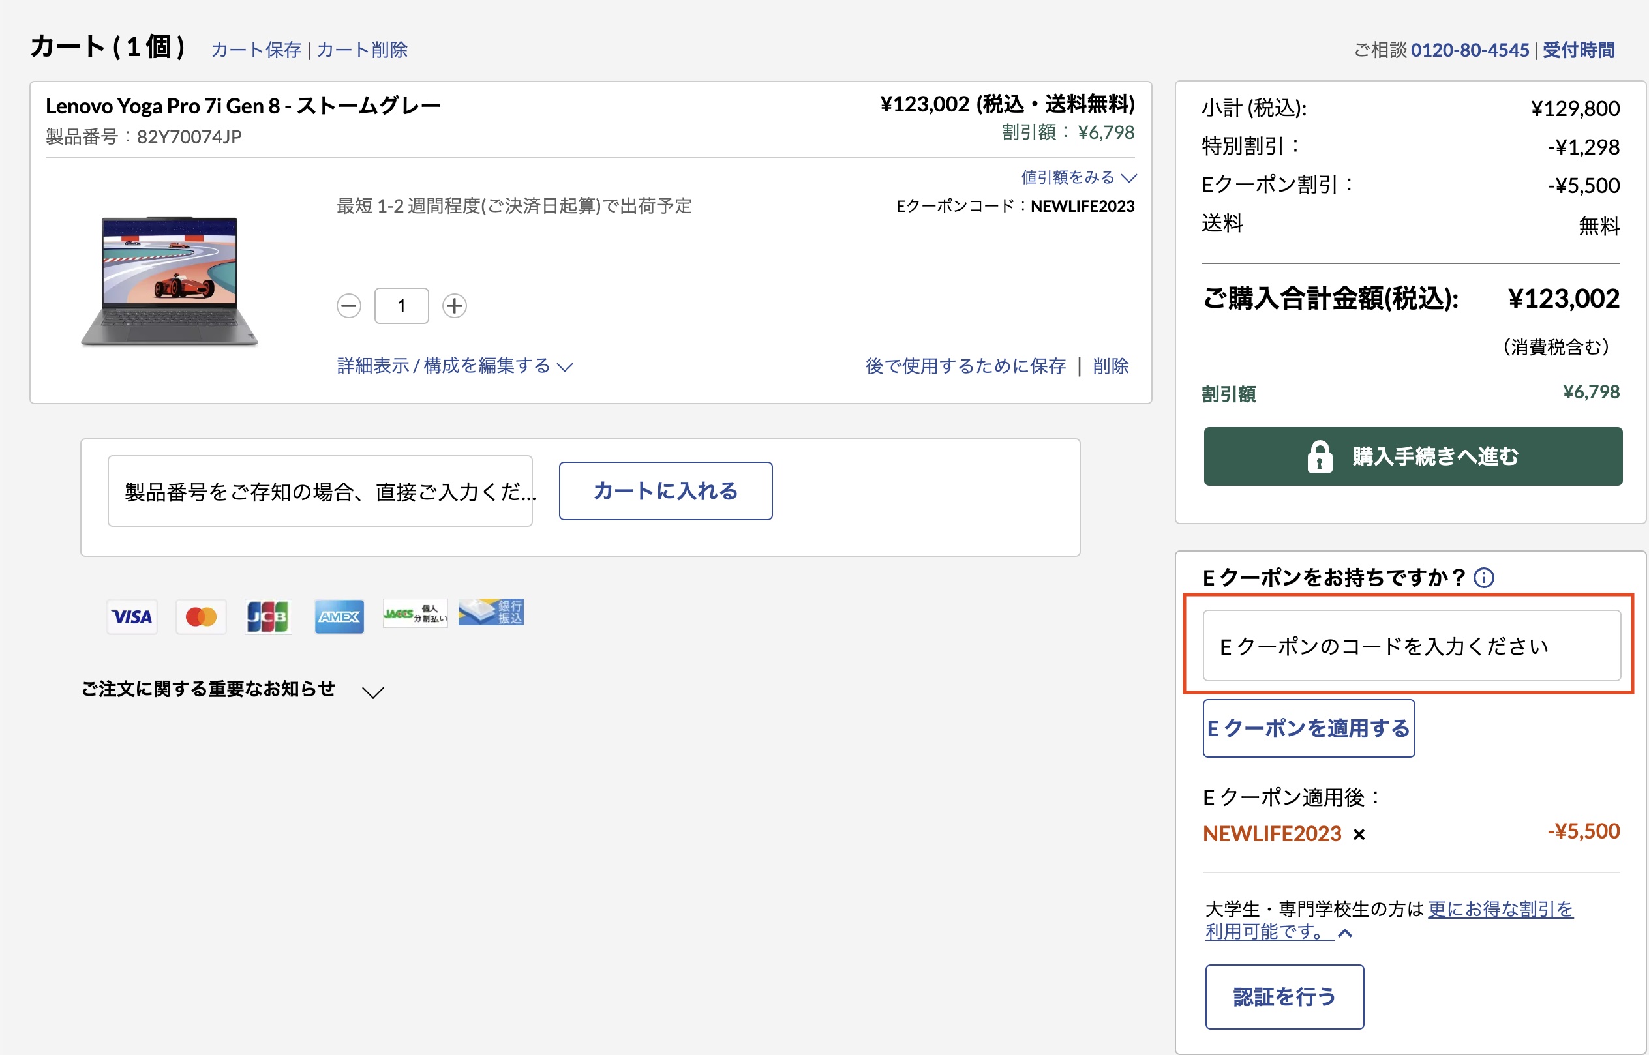The height and width of the screenshot is (1055, 1649).
Task: Call link 0120-80-4545
Action: (1470, 50)
